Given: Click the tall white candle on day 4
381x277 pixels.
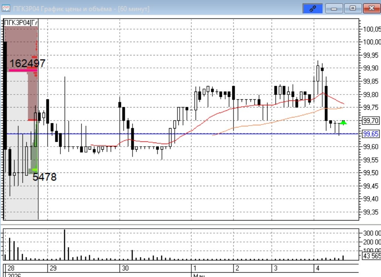Looking at the screenshot, I should point(318,73).
